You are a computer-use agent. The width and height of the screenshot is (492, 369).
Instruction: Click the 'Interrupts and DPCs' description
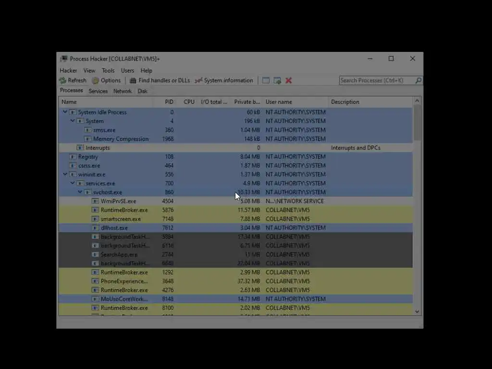(356, 148)
